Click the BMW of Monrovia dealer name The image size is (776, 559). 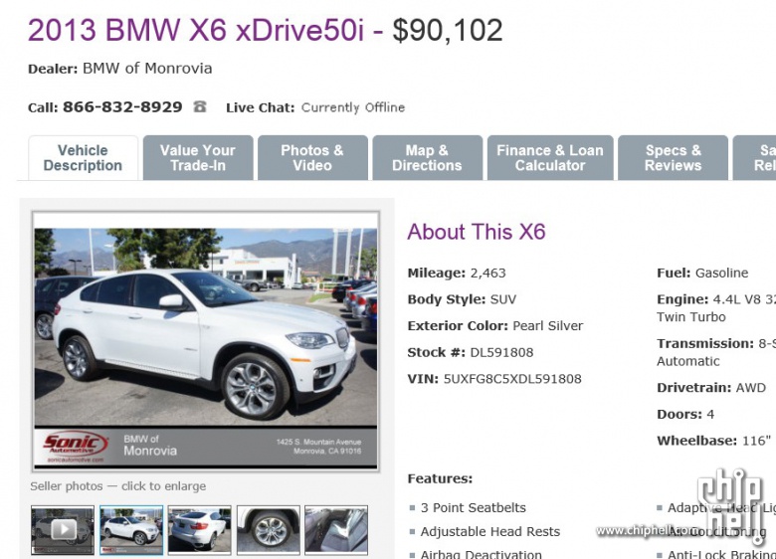[147, 69]
